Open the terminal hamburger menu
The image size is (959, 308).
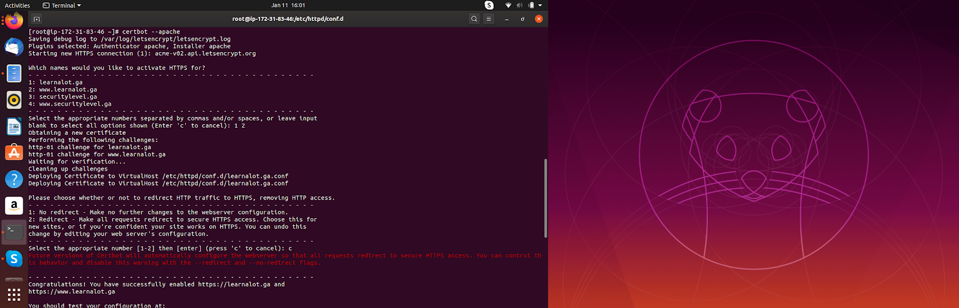(x=488, y=19)
